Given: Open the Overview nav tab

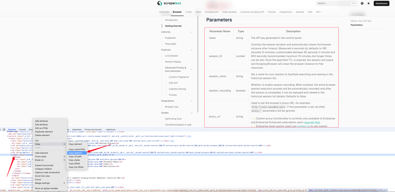Looking at the screenshot, I should point(164,12).
